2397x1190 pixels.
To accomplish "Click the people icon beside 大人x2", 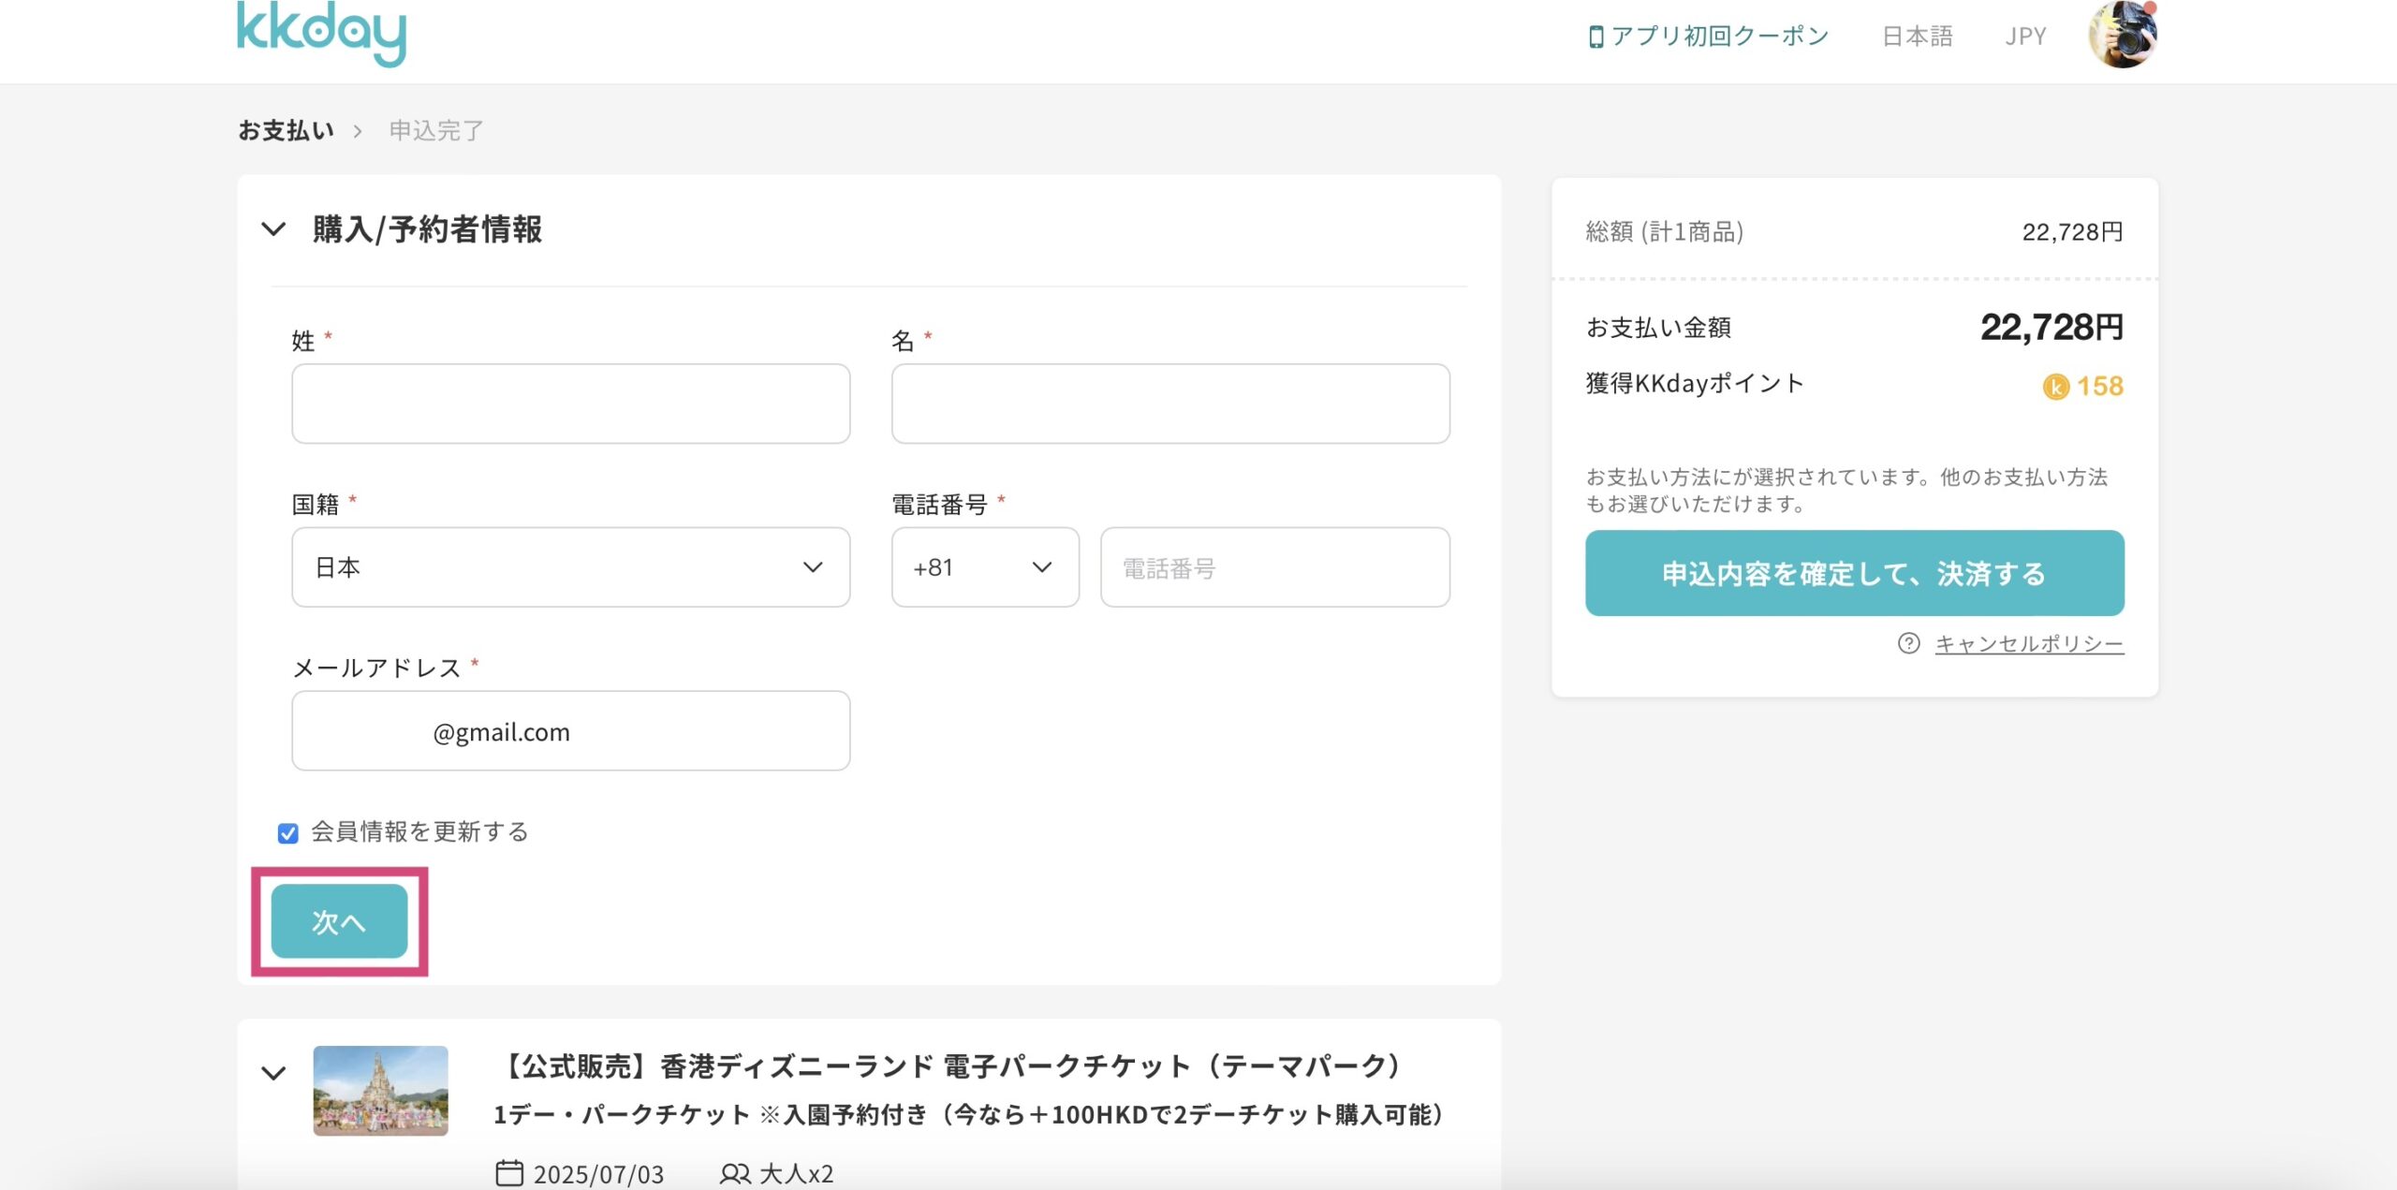I will pyautogui.click(x=735, y=1173).
